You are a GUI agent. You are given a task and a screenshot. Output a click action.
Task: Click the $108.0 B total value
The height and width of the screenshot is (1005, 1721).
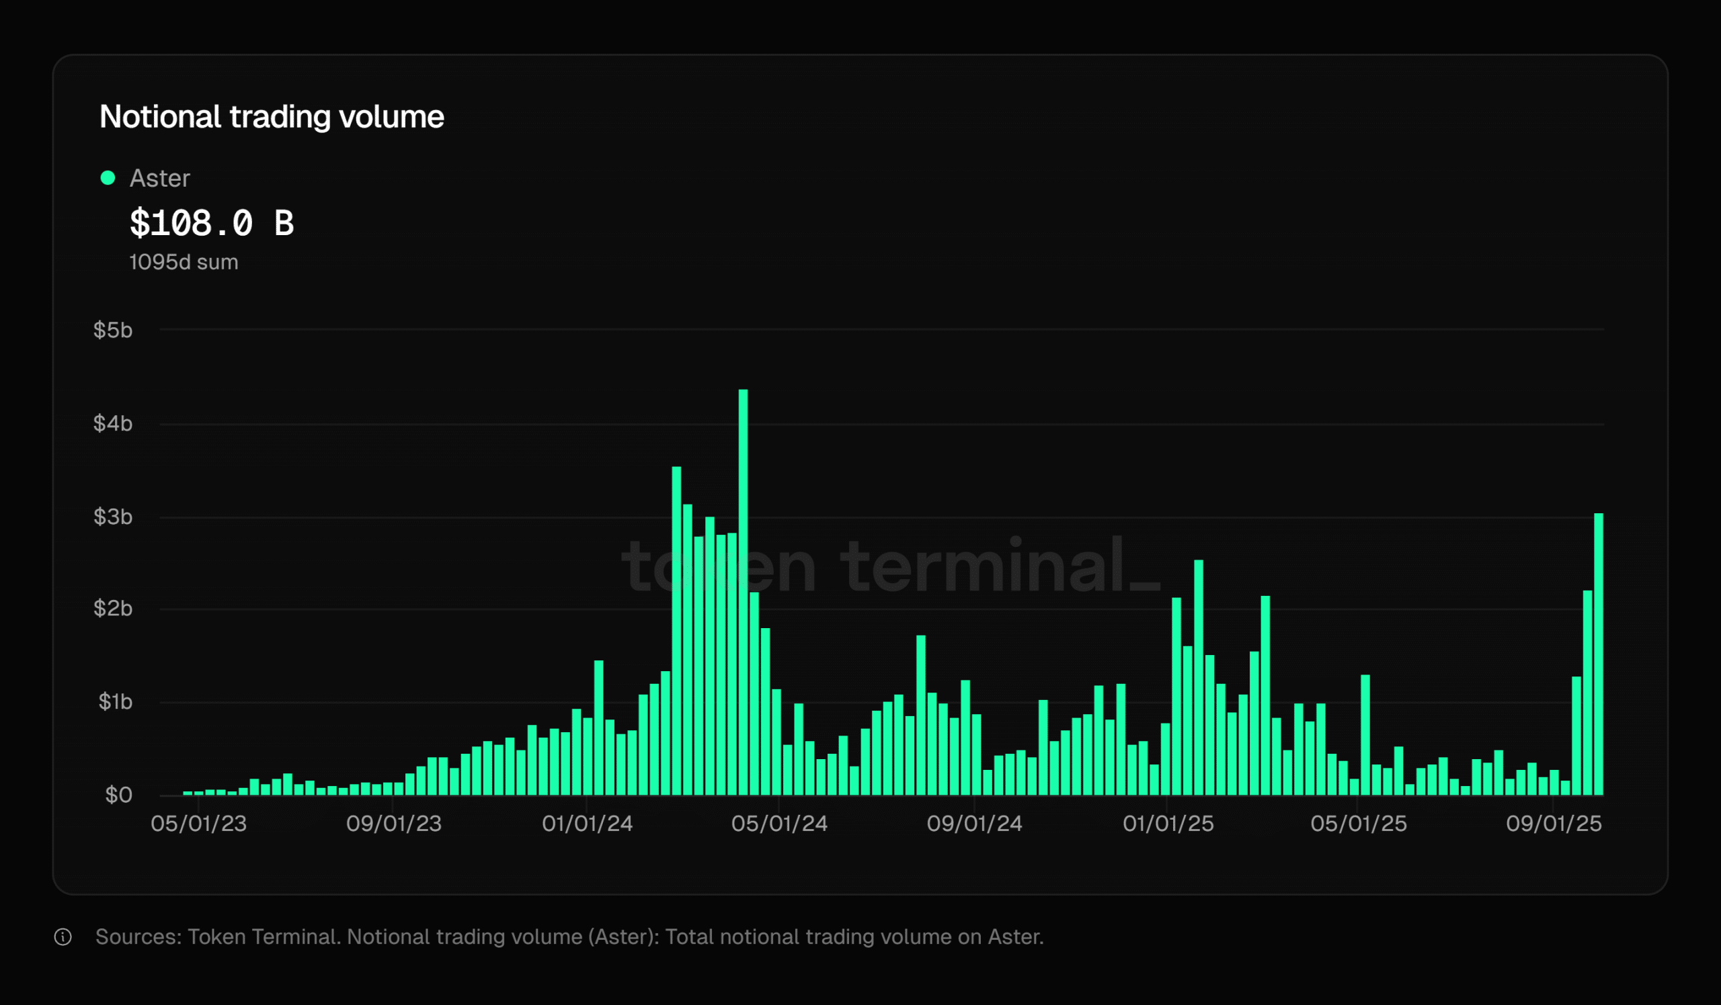[212, 223]
